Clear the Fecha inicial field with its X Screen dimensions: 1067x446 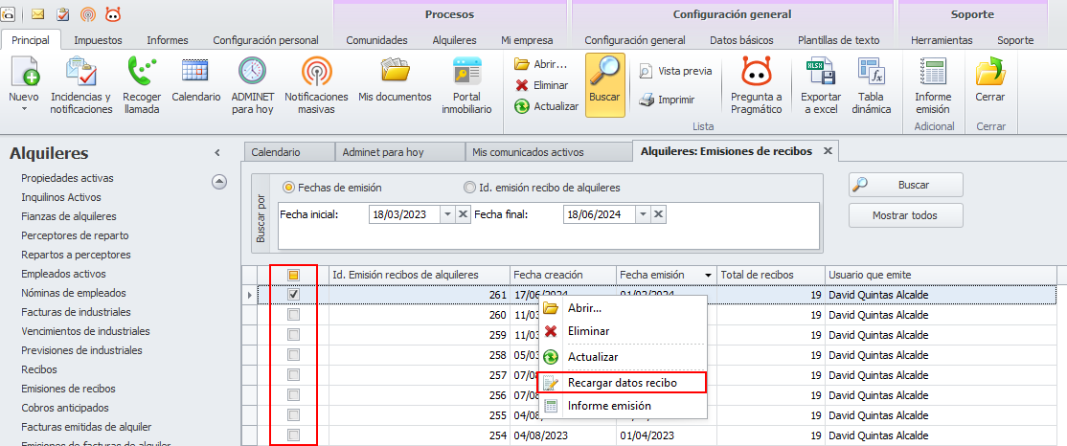point(463,214)
